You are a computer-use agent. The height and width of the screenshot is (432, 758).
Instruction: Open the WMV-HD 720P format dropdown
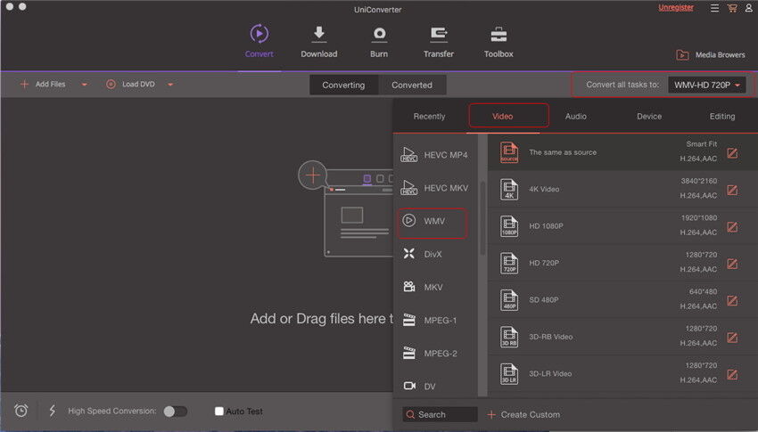point(707,85)
